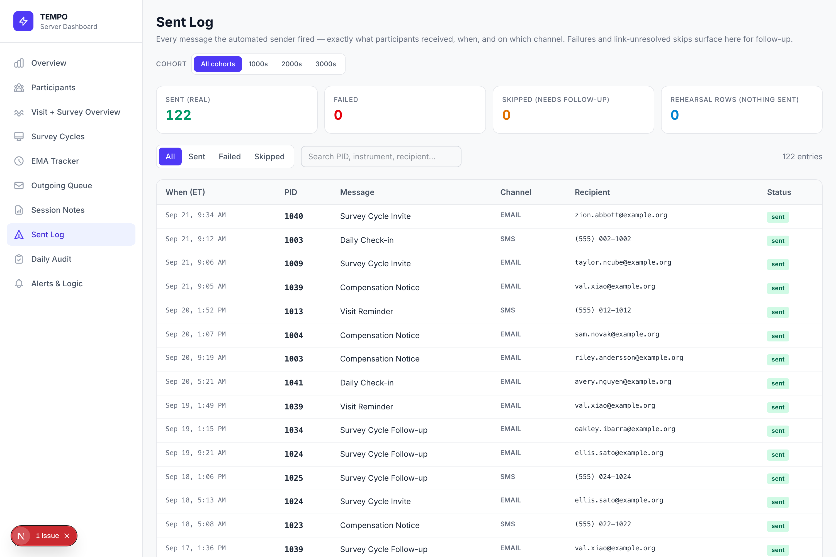Open the EMA Tracker page

tap(71, 161)
